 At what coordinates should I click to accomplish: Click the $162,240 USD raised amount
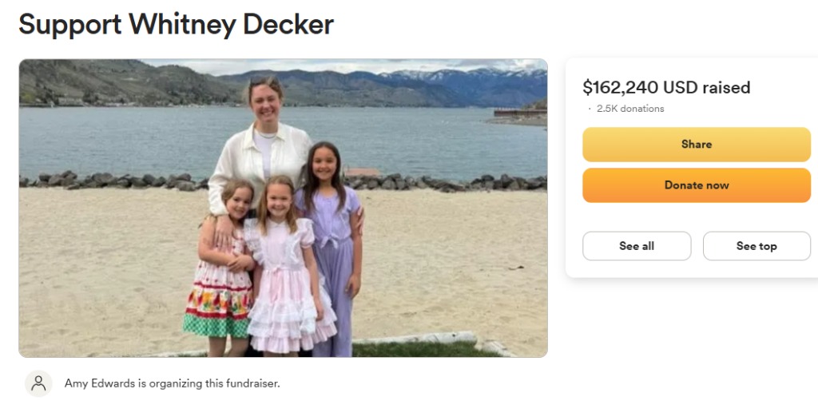click(666, 88)
